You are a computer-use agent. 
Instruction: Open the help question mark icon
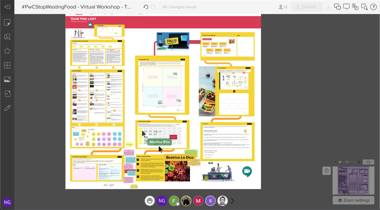373,7
